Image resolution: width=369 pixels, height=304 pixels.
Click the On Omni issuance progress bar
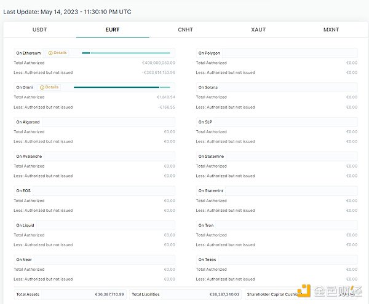click(121, 87)
